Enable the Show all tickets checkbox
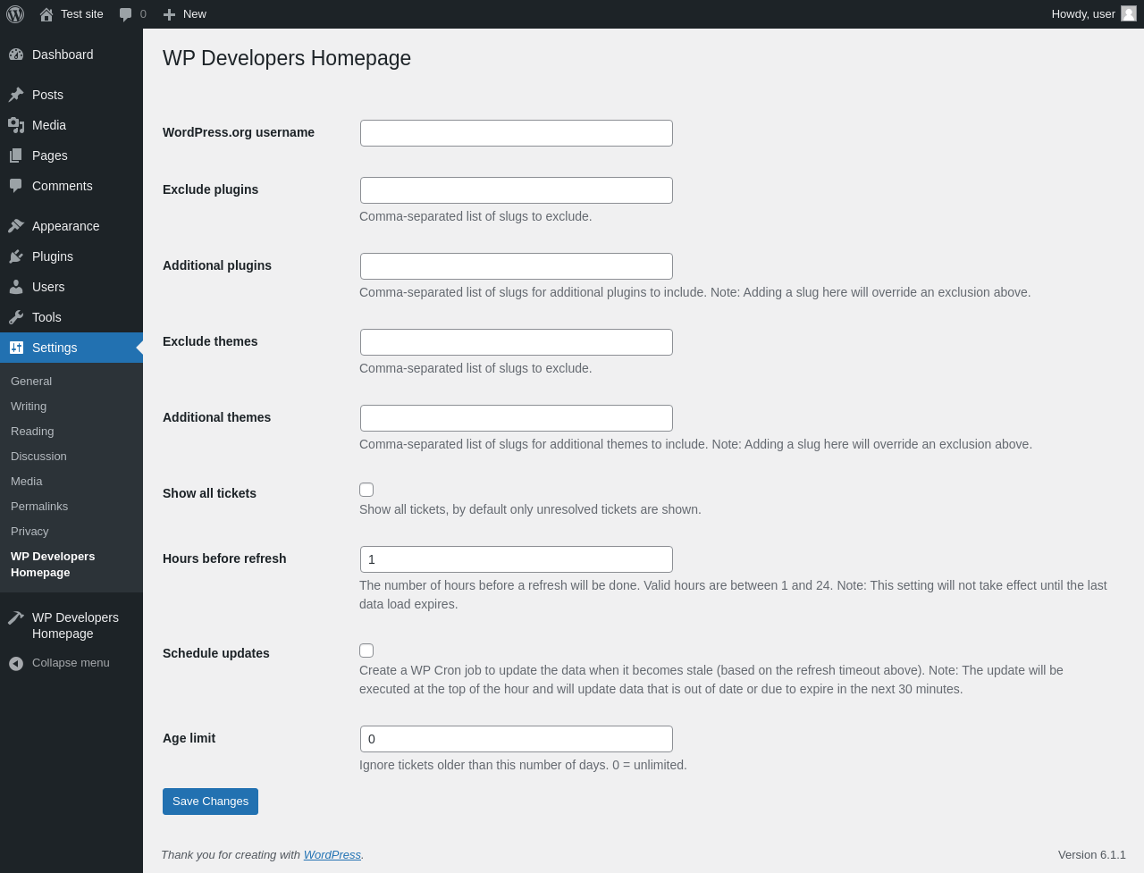Viewport: 1144px width, 873px height. tap(366, 490)
